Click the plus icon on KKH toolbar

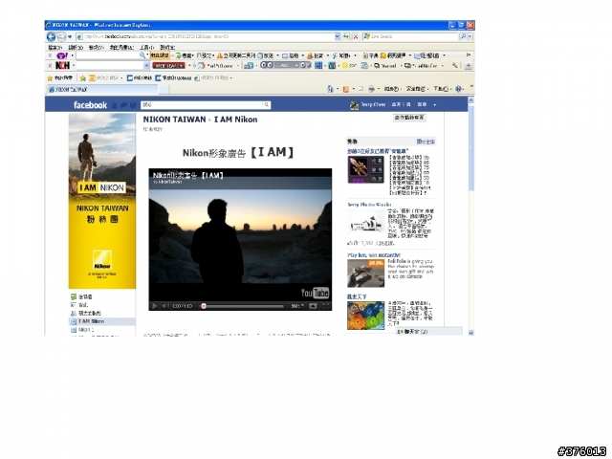pyautogui.click(x=468, y=66)
